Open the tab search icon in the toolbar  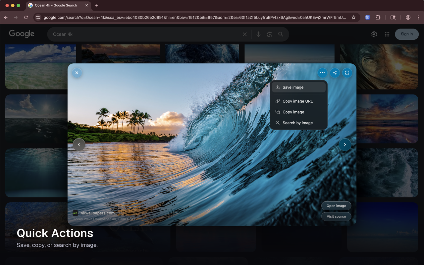click(393, 18)
